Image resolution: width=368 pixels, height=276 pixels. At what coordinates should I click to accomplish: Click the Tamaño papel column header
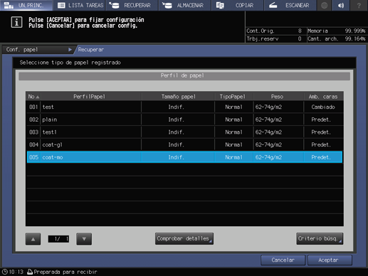pyautogui.click(x=179, y=97)
